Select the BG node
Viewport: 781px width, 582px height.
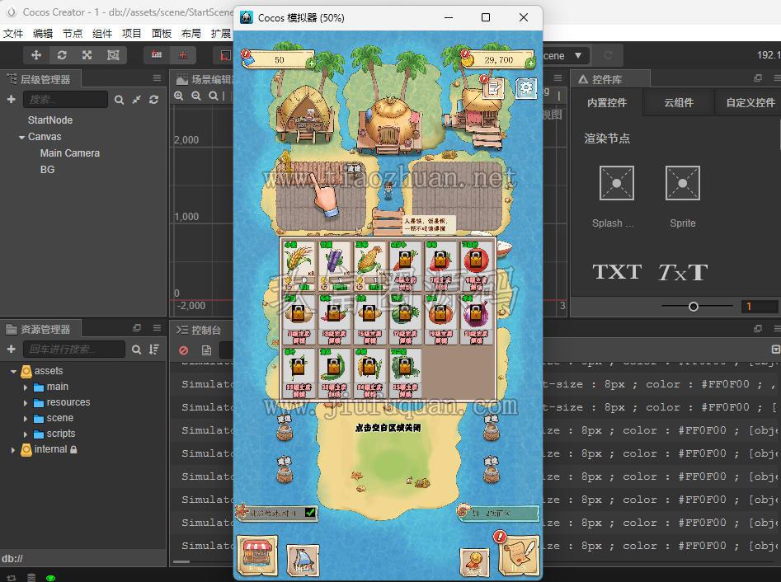(47, 170)
